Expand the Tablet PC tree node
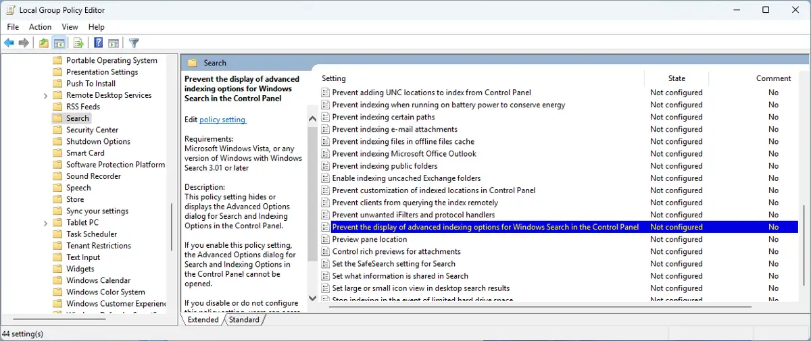The width and height of the screenshot is (811, 341). point(46,223)
